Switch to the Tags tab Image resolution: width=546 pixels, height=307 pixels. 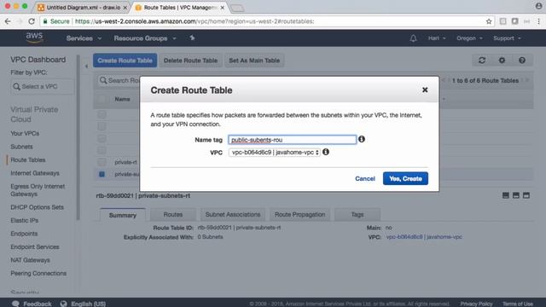tap(357, 214)
